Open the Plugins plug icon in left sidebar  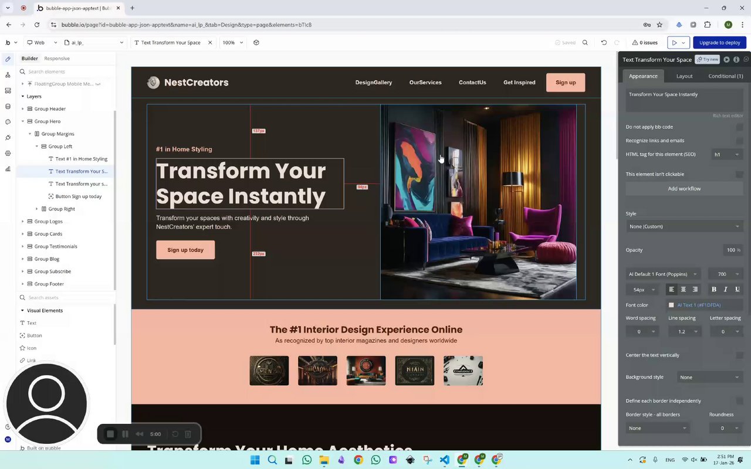(x=8, y=138)
